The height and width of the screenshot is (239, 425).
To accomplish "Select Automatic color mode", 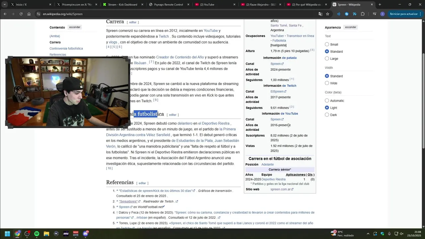I will point(327,101).
